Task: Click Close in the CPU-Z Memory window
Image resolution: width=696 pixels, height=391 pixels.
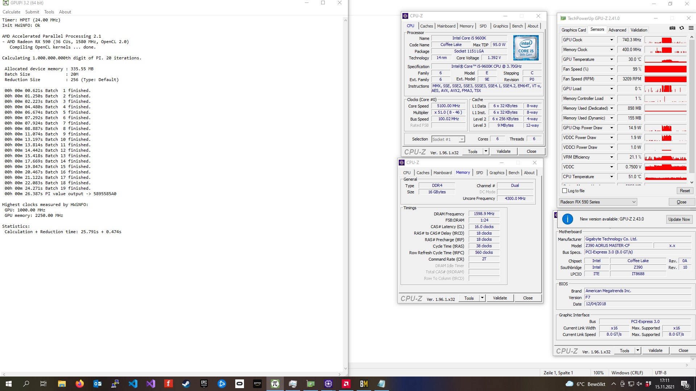Action: pos(528,298)
